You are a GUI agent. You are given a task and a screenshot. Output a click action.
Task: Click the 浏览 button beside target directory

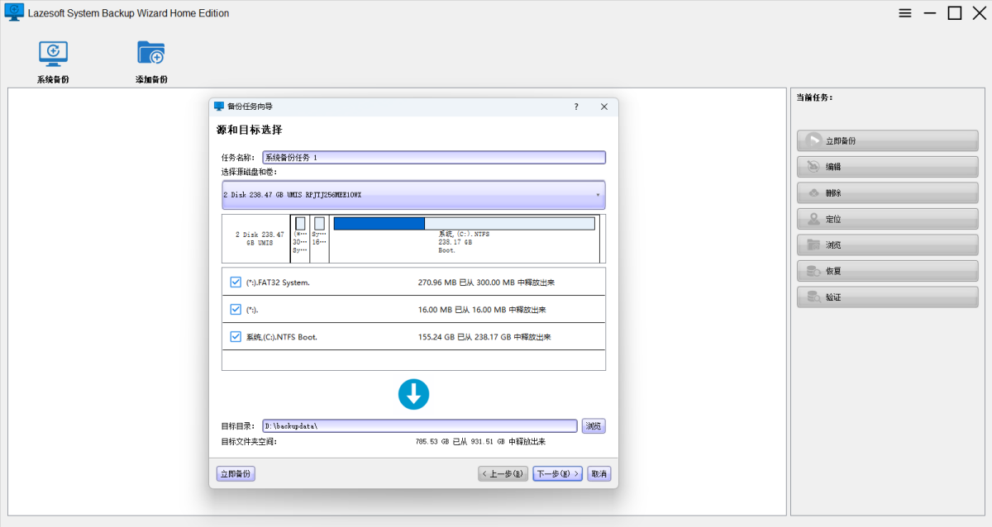coord(594,426)
